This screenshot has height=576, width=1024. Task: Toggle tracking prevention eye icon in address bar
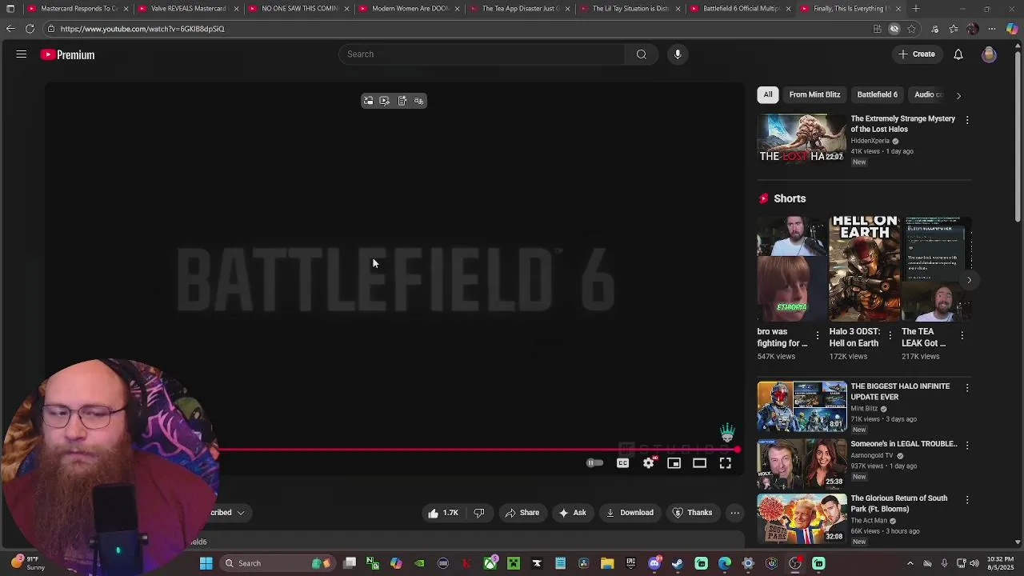point(894,29)
